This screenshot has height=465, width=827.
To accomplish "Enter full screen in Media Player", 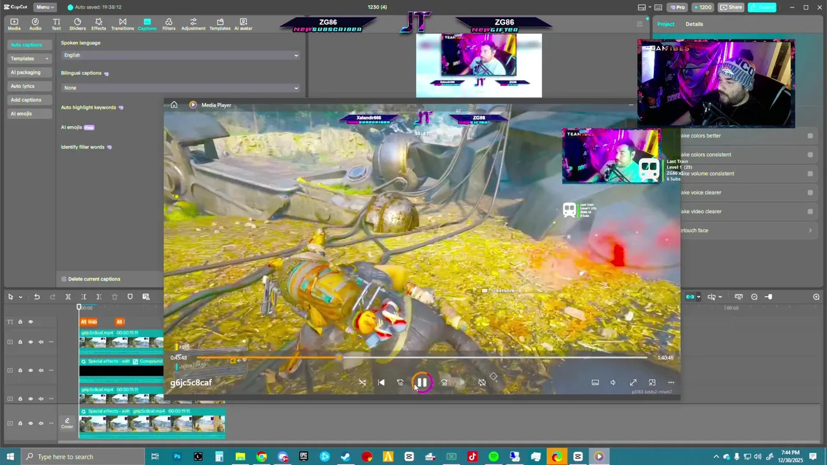I will coord(633,382).
